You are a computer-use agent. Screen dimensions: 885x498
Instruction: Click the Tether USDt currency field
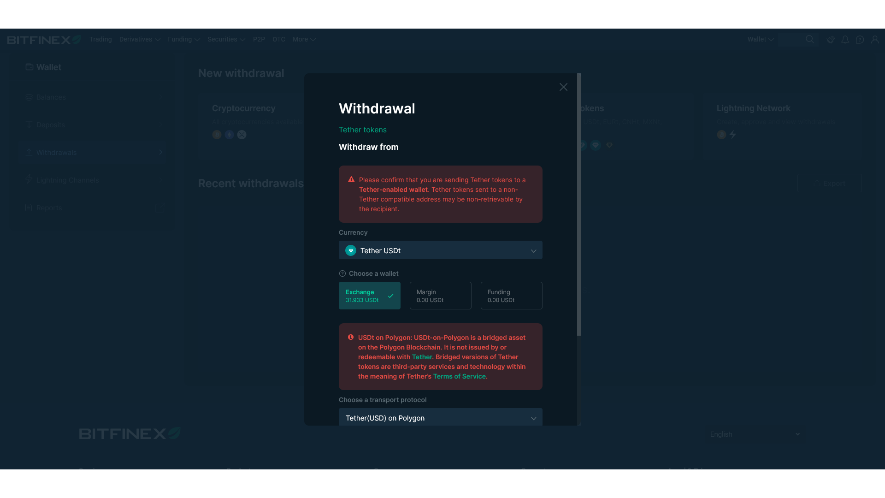click(x=441, y=250)
